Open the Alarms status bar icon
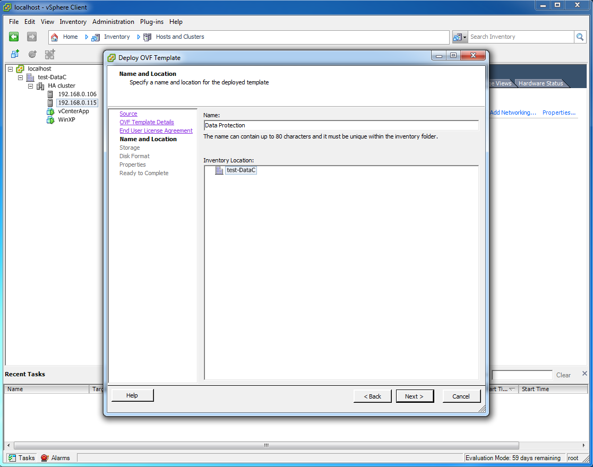Viewport: 593px width, 467px height. point(45,458)
